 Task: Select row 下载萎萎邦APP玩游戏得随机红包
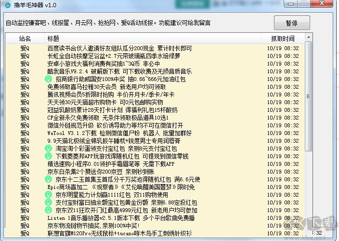point(155,156)
